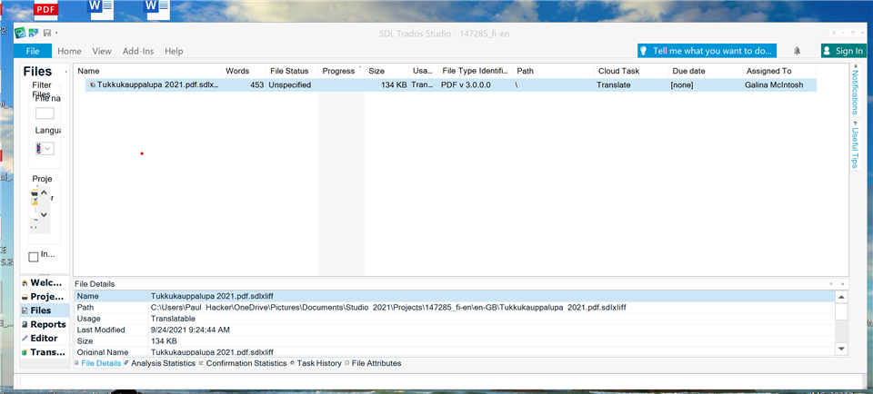Image resolution: width=873 pixels, height=394 pixels.
Task: Click File Details scrollbar up arrow
Action: [842, 297]
